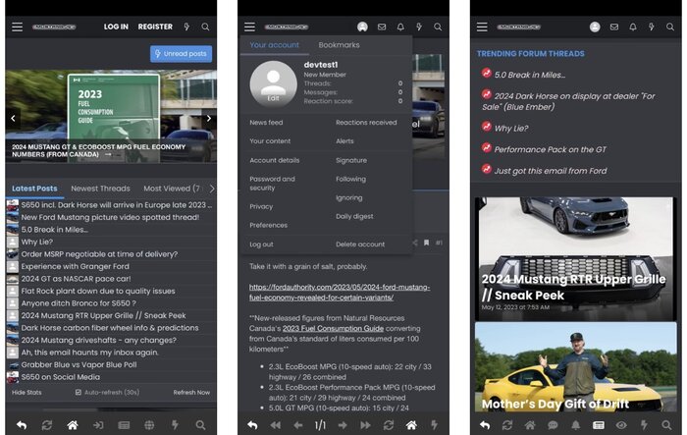The width and height of the screenshot is (687, 435).
Task: Click the Unread posts button
Action: [x=181, y=54]
